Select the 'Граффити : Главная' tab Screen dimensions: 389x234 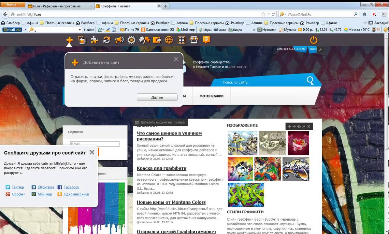(128, 6)
